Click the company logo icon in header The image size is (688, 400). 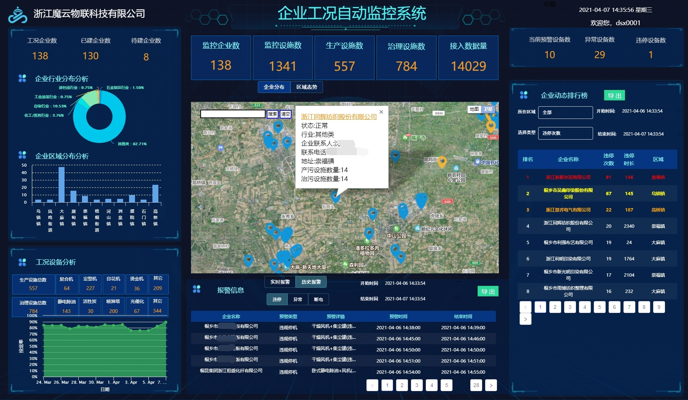point(17,15)
